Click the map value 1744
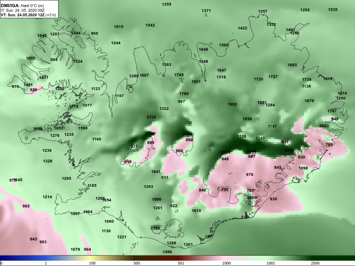 pyautogui.click(x=76, y=33)
